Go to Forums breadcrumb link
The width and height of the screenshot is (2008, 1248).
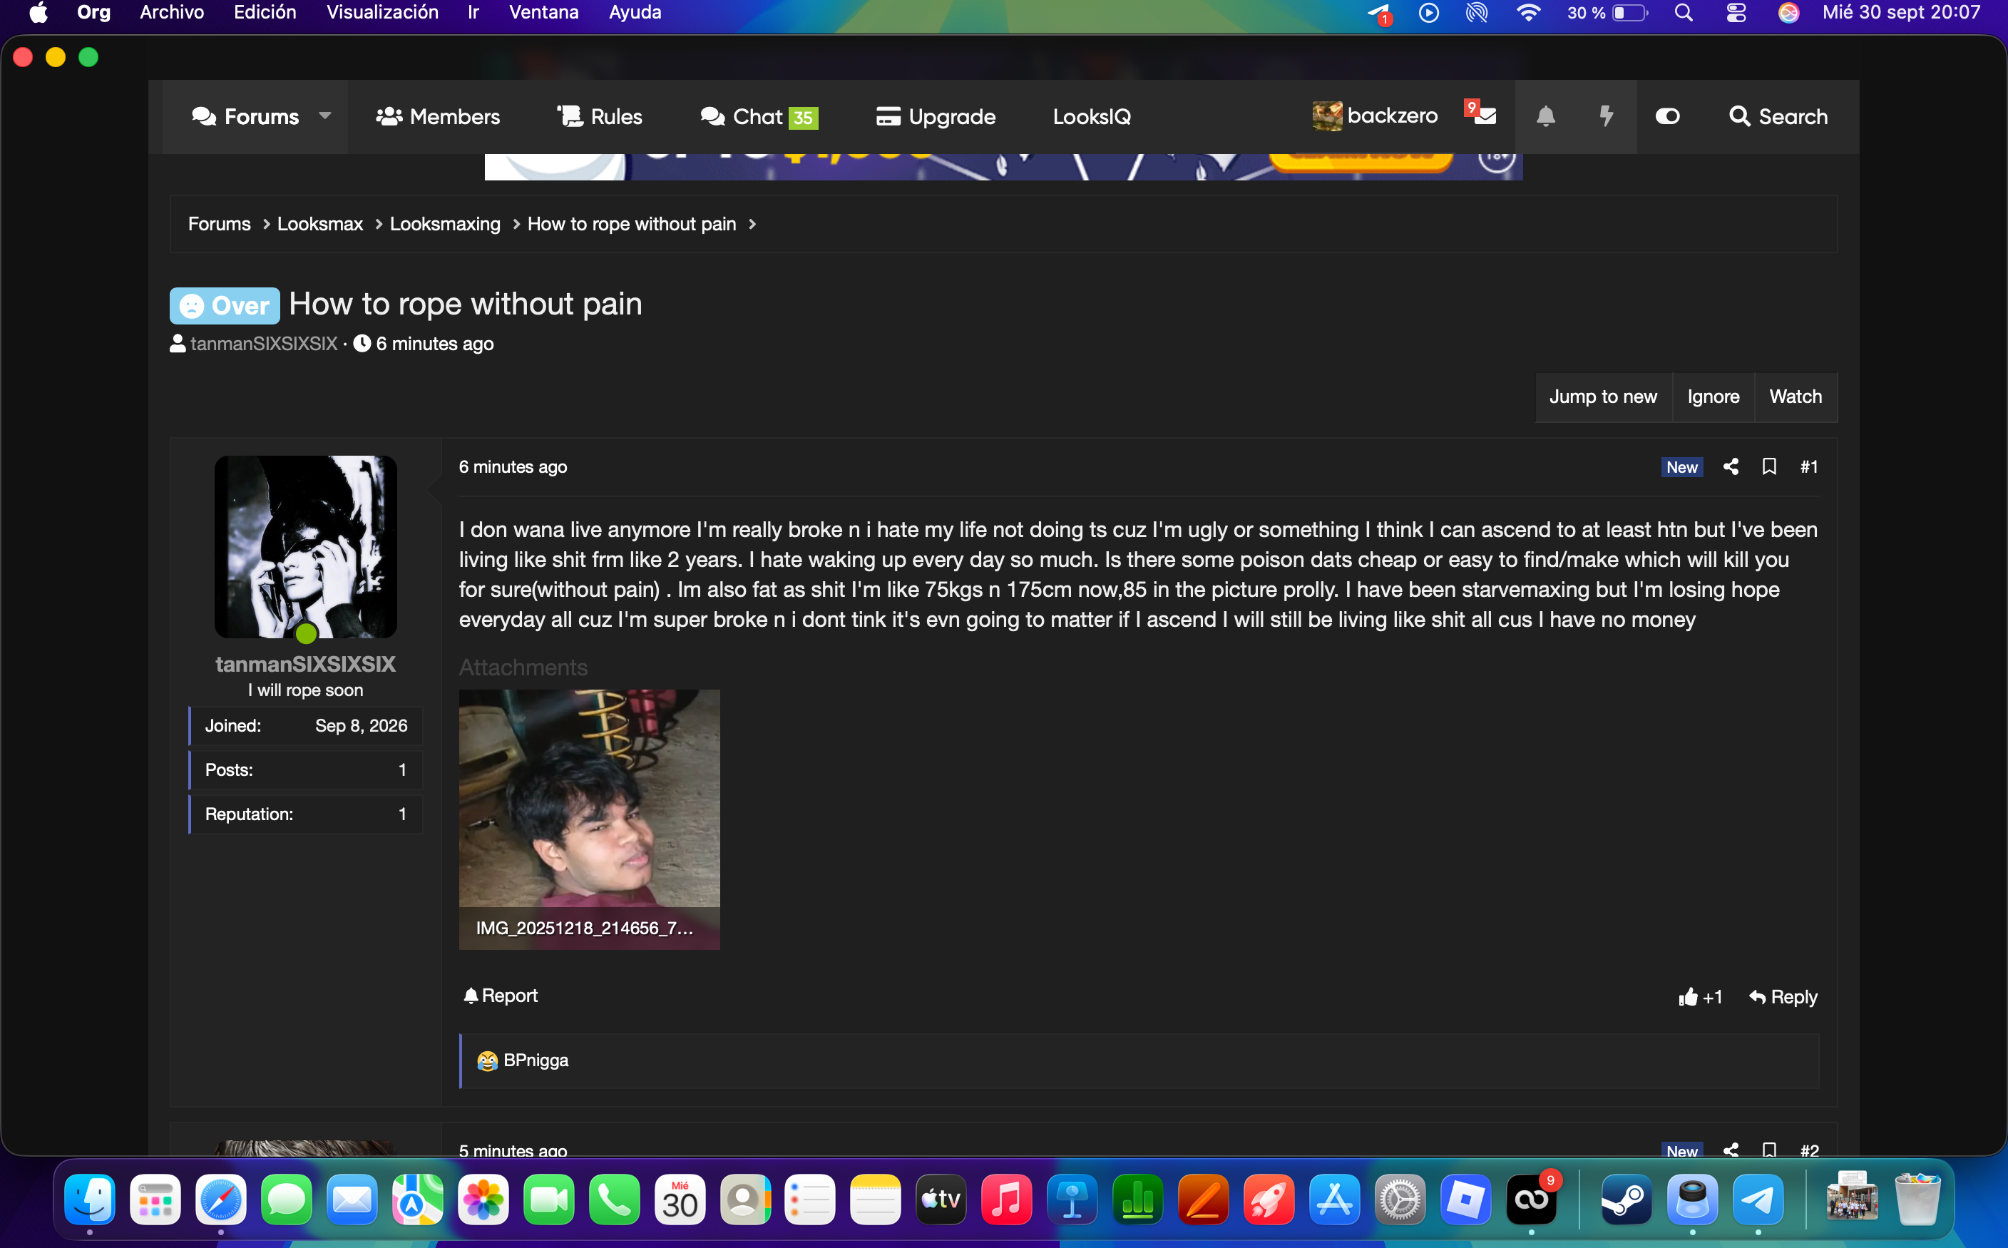pos(219,224)
